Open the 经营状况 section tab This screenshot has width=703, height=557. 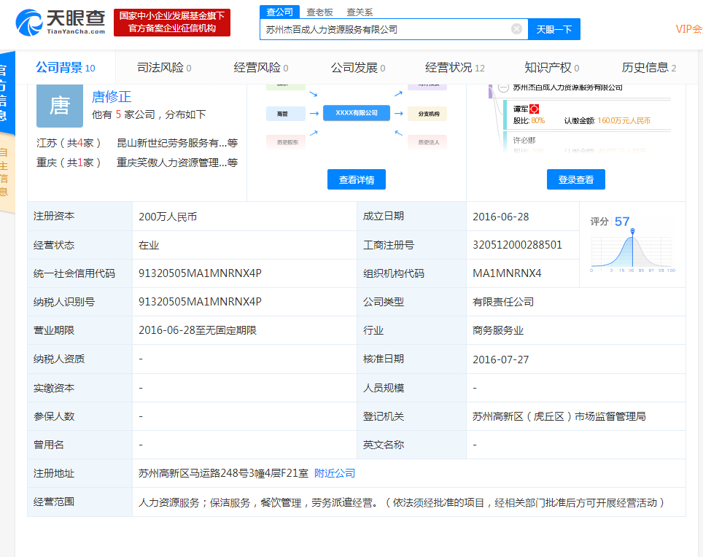(x=455, y=68)
